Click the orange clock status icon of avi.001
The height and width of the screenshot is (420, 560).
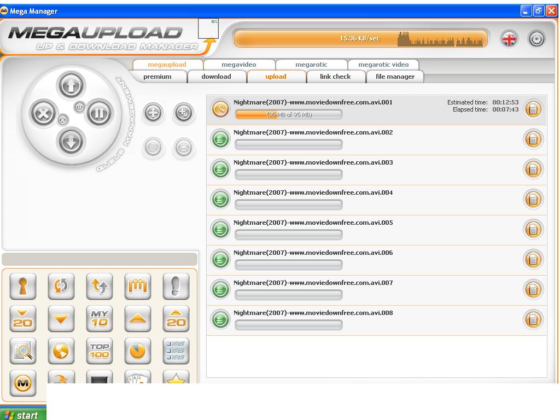(x=220, y=109)
